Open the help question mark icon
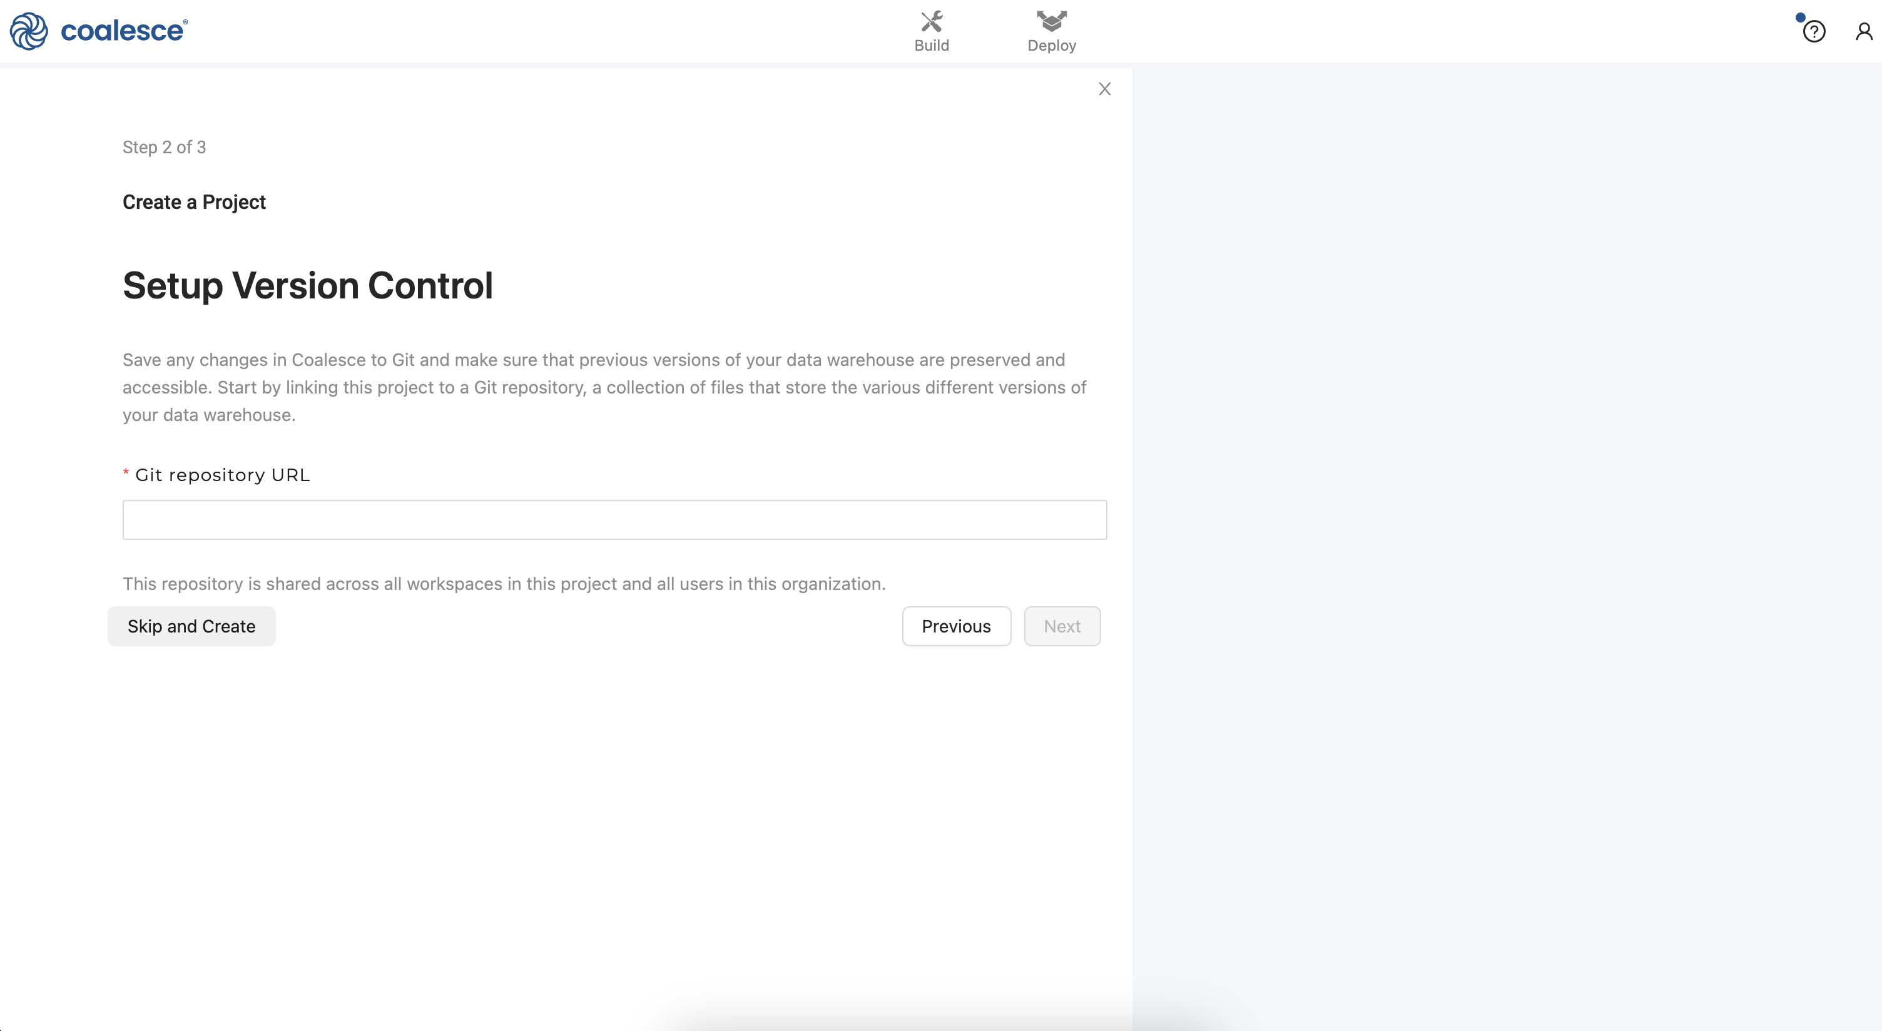 [1814, 31]
